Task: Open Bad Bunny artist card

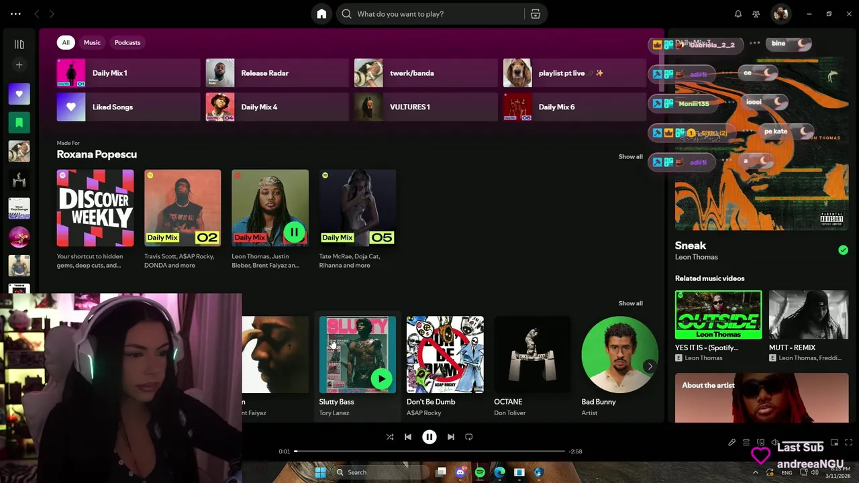Action: pos(619,366)
